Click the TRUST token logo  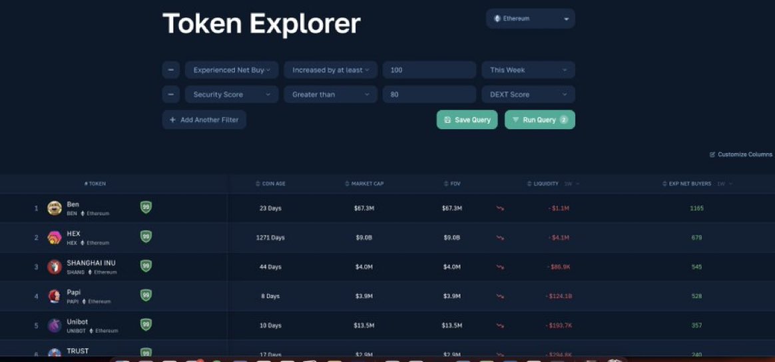coord(55,353)
